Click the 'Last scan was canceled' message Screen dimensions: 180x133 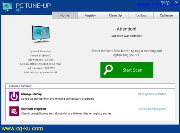click(x=127, y=36)
